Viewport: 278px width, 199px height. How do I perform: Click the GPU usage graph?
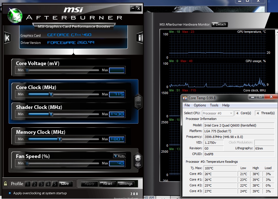[217, 75]
